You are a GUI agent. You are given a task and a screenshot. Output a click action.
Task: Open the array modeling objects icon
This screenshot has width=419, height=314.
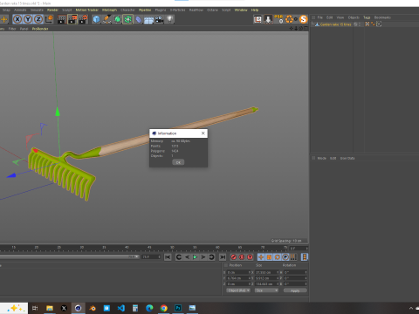[127, 19]
